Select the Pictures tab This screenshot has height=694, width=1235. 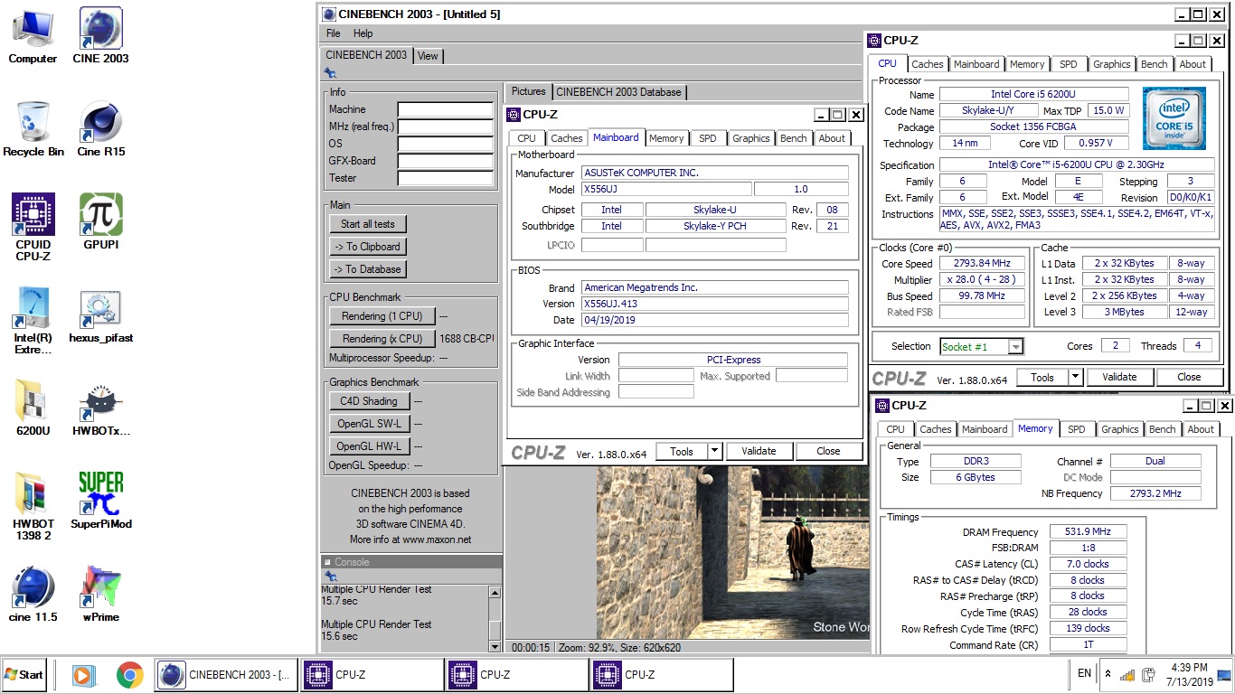pyautogui.click(x=528, y=91)
